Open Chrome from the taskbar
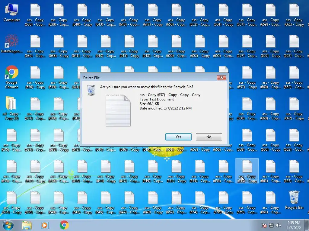309x231 pixels. coord(64,225)
